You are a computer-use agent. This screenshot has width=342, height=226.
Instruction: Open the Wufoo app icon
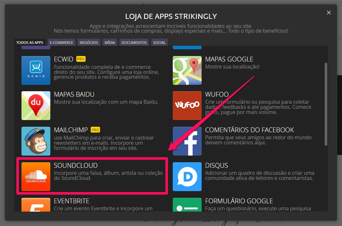pos(187,106)
